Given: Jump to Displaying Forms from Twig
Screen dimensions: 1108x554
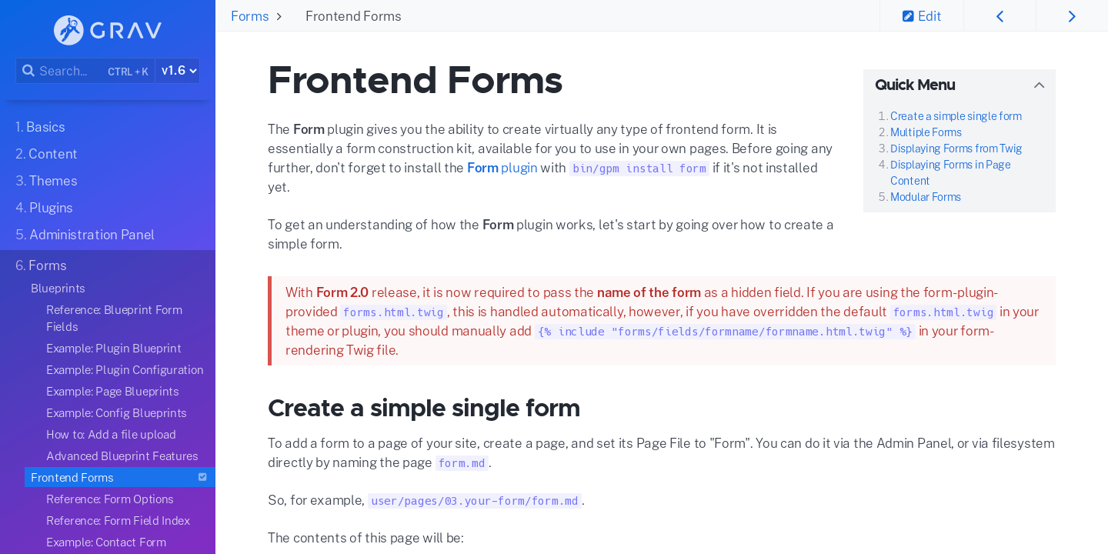Looking at the screenshot, I should coord(956,149).
